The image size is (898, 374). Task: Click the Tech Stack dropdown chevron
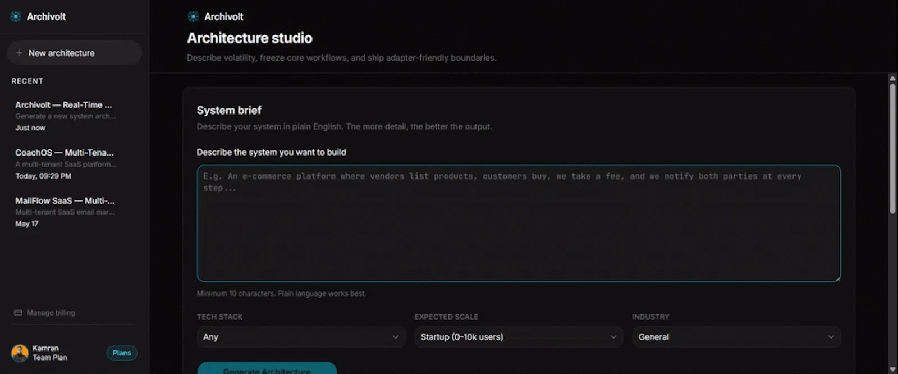pos(396,337)
